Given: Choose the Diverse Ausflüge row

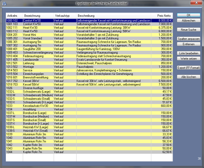Looking at the screenshot, I should pyautogui.click(x=89, y=88).
